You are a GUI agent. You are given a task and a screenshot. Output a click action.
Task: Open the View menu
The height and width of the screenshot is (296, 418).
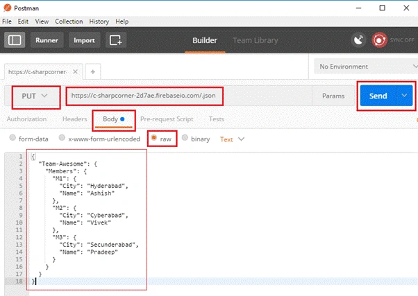[42, 21]
